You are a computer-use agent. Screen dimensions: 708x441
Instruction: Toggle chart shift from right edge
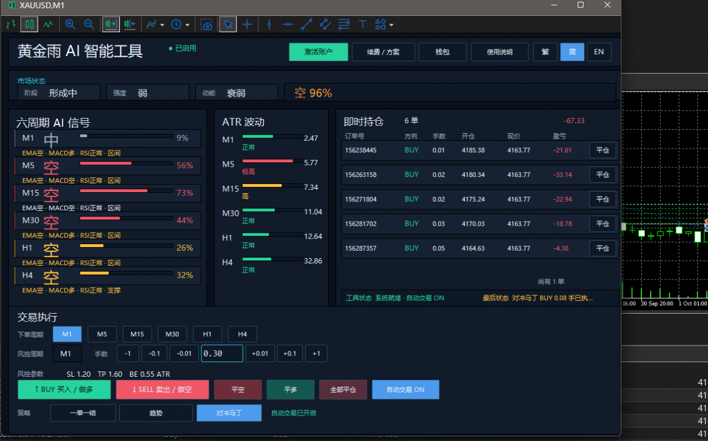coord(130,24)
